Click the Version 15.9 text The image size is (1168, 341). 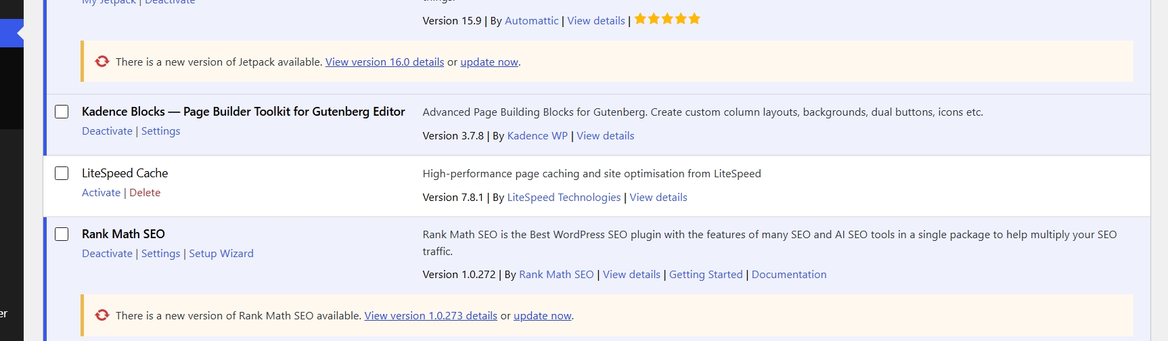click(x=452, y=21)
